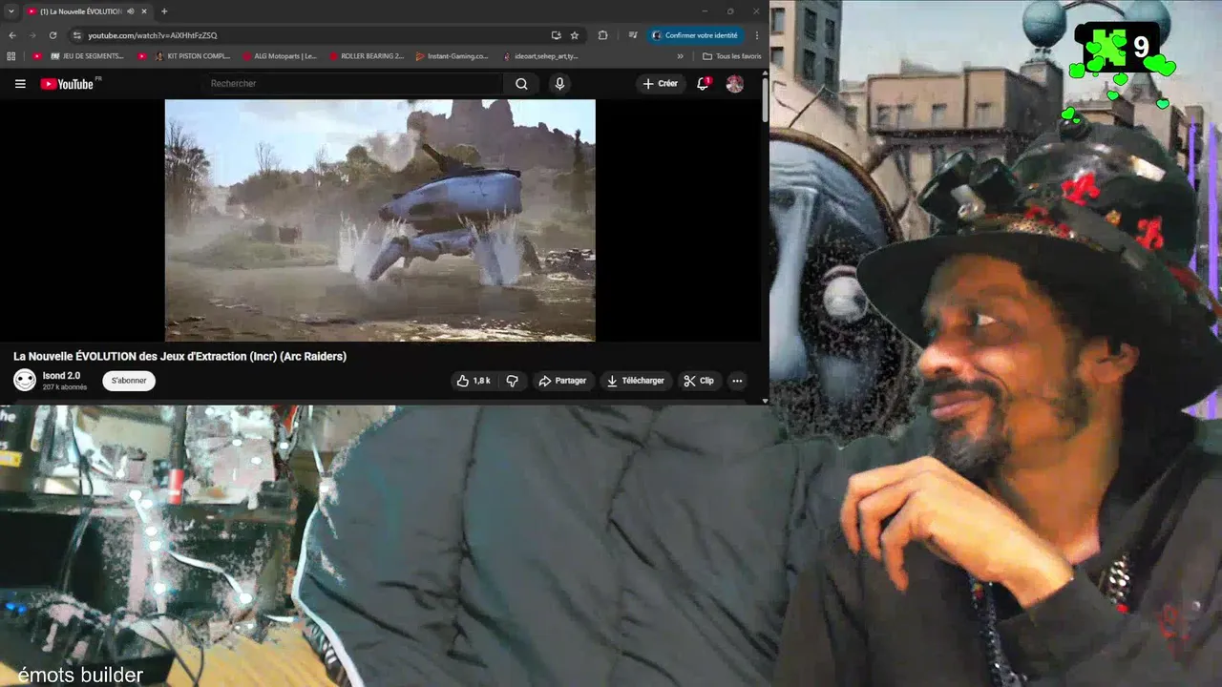Start voice search with the microphone icon

[559, 84]
